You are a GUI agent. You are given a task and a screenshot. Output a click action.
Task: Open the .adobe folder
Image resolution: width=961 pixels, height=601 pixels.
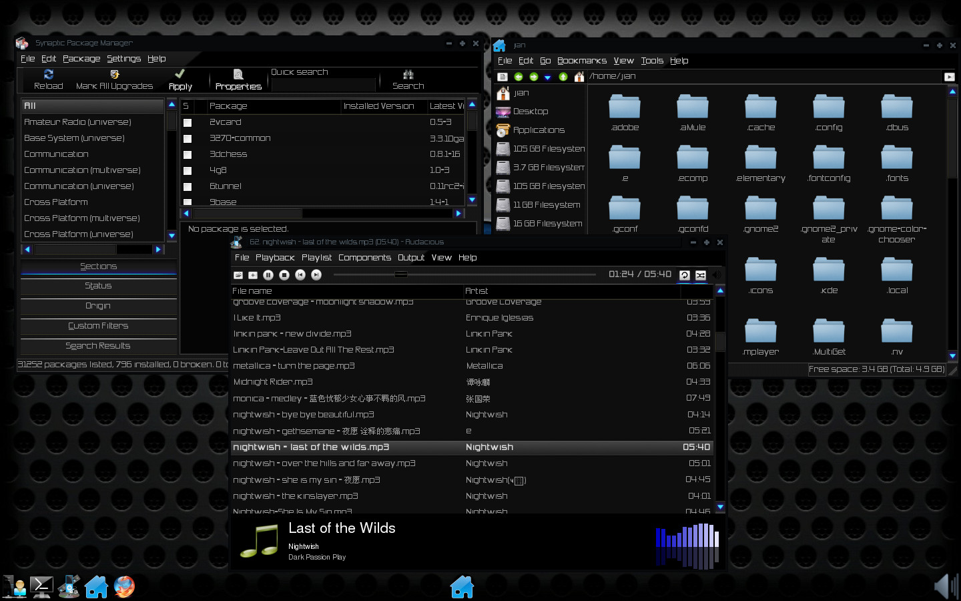point(625,113)
